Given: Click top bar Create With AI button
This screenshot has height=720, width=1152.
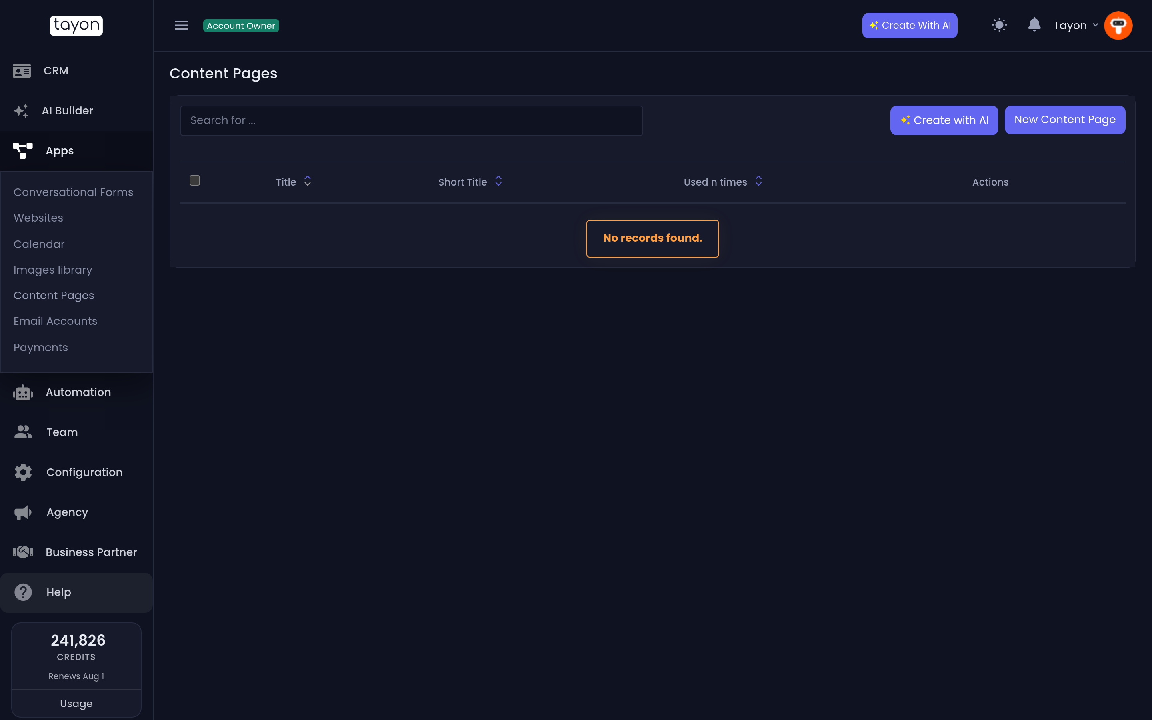Looking at the screenshot, I should pyautogui.click(x=909, y=25).
